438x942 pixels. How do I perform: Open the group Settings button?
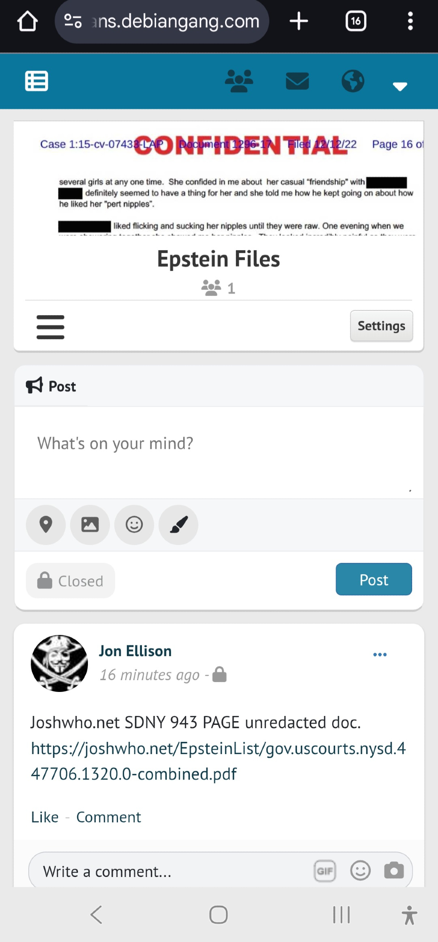[381, 326]
